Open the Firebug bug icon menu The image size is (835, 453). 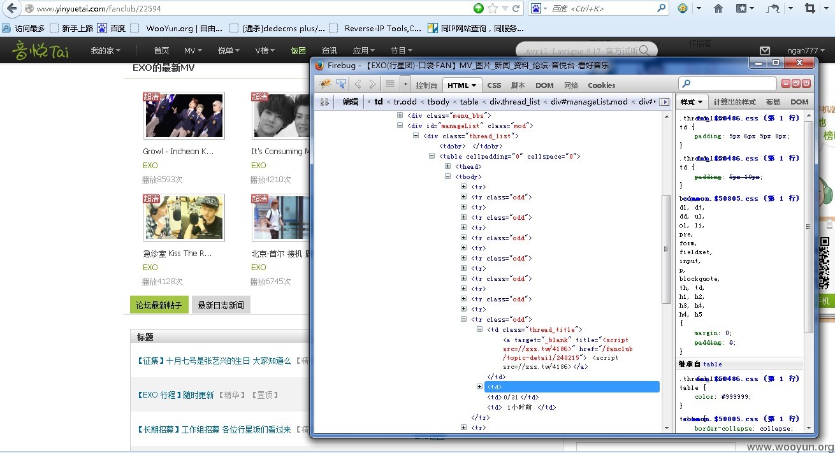[325, 84]
